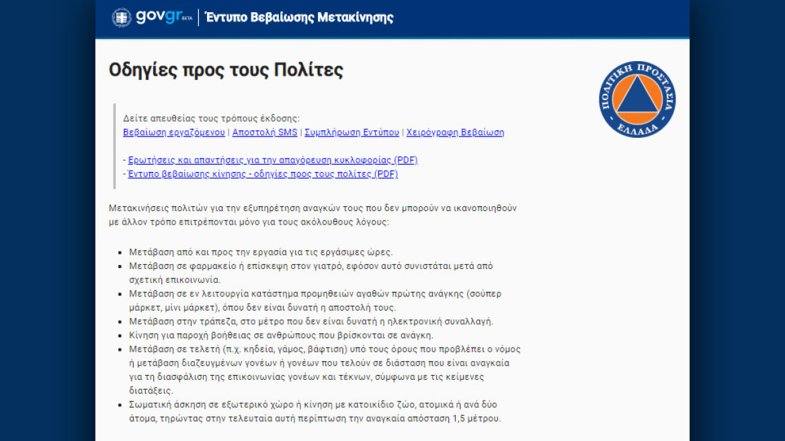Click the BETA badge beside the govgr logo
Screen dimensions: 785x441
pyautogui.click(x=185, y=22)
